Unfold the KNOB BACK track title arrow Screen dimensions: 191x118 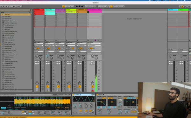(x=86, y=10)
